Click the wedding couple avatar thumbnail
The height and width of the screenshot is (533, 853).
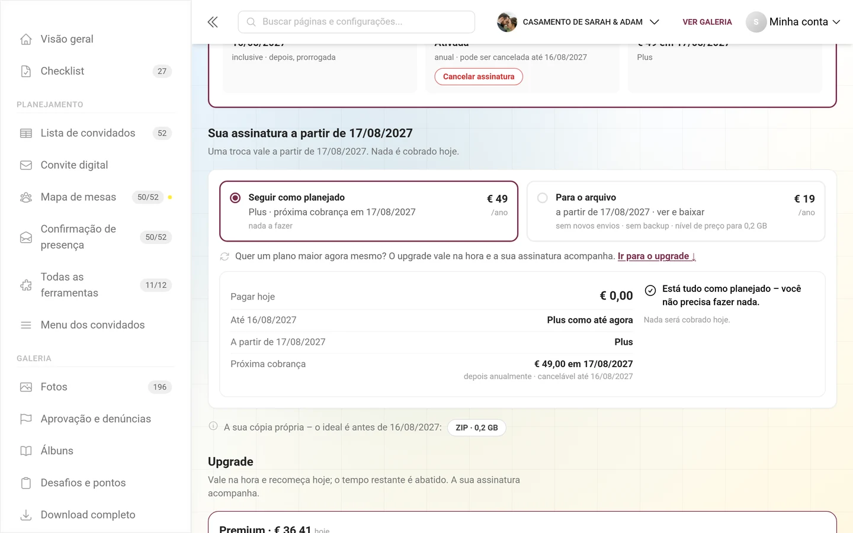[507, 22]
